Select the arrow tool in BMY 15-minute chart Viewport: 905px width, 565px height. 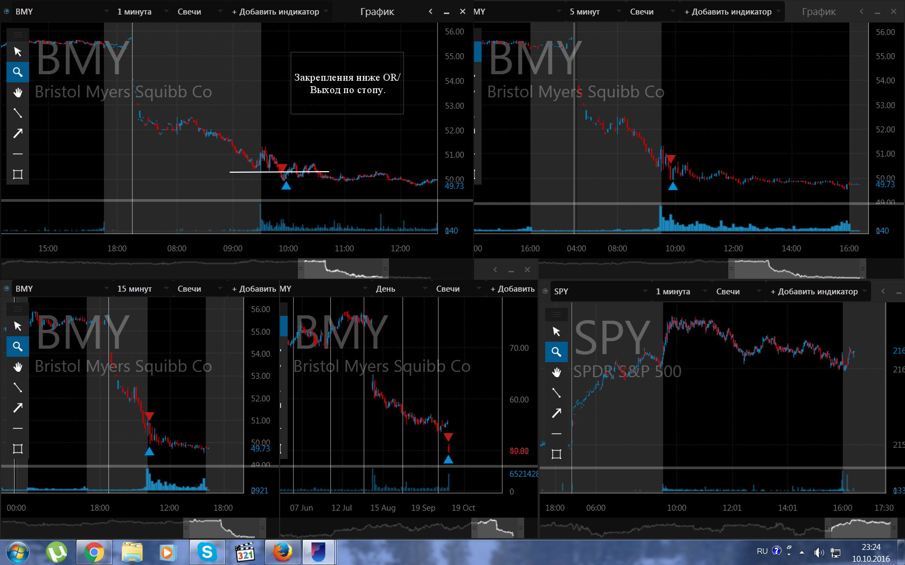pyautogui.click(x=18, y=408)
